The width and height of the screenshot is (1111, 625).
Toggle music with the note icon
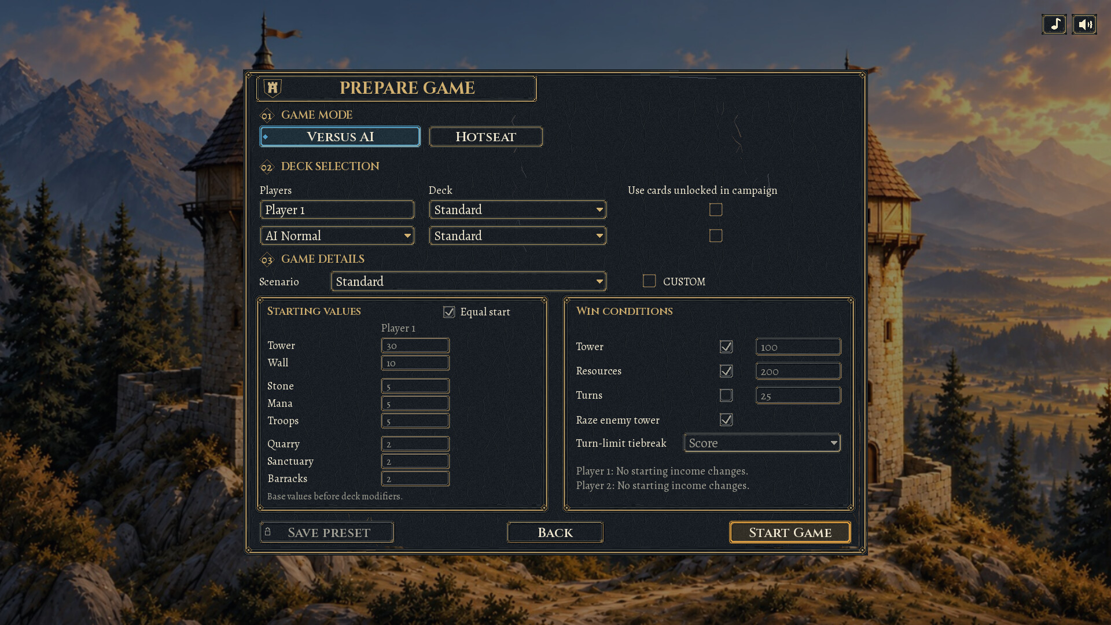[x=1054, y=24]
